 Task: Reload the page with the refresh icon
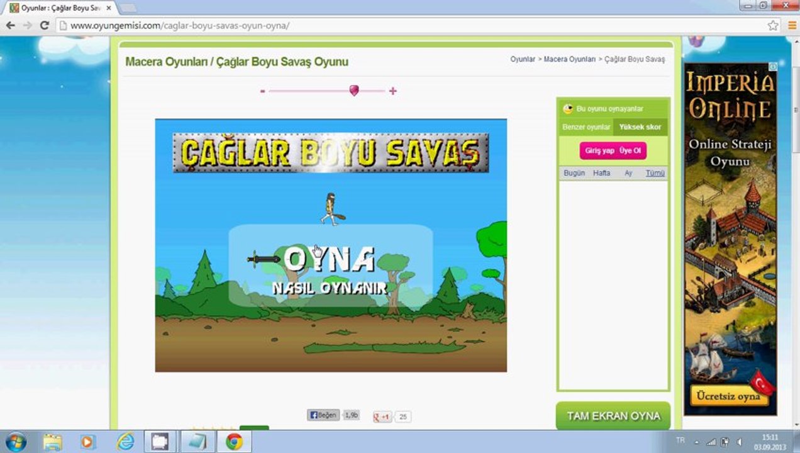pyautogui.click(x=44, y=25)
